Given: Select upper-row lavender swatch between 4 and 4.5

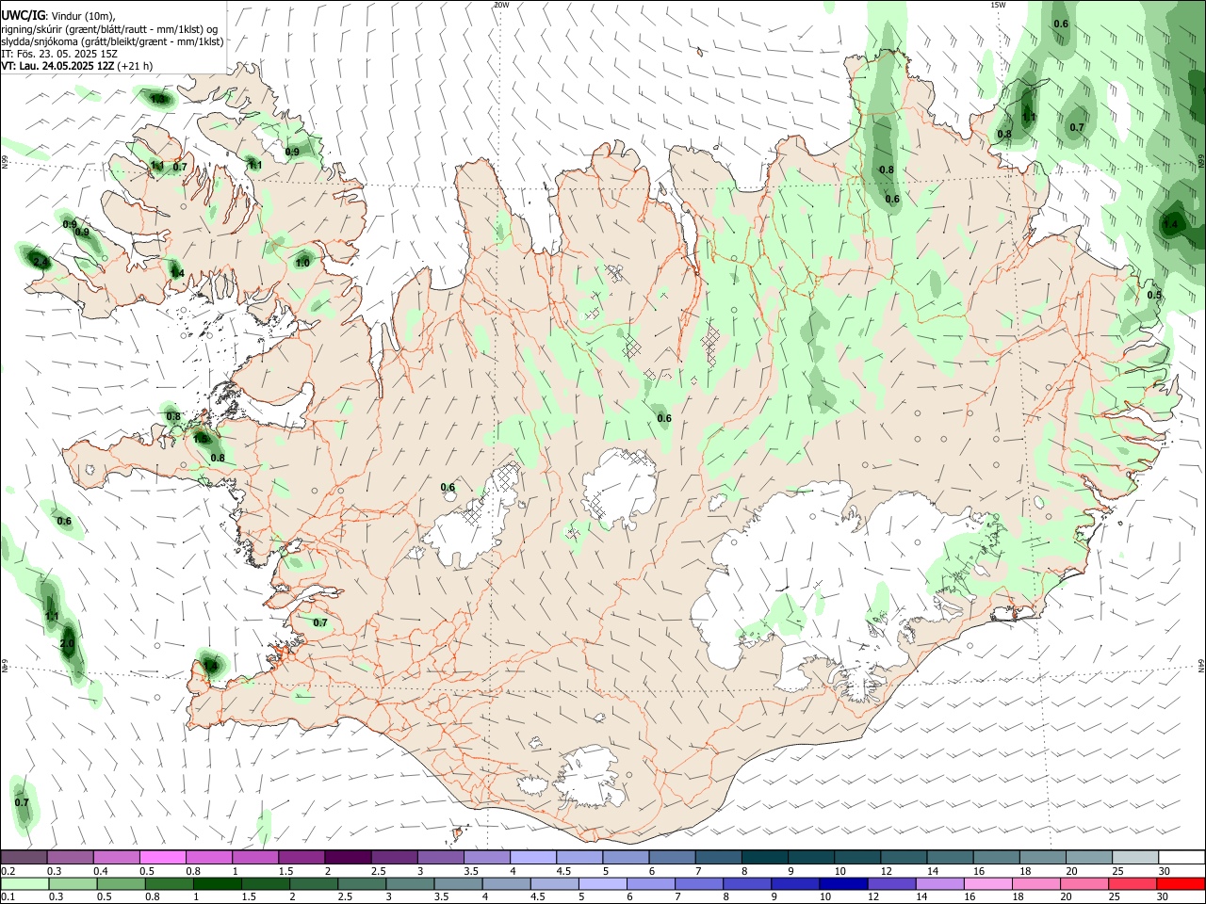Looking at the screenshot, I should pos(532,858).
